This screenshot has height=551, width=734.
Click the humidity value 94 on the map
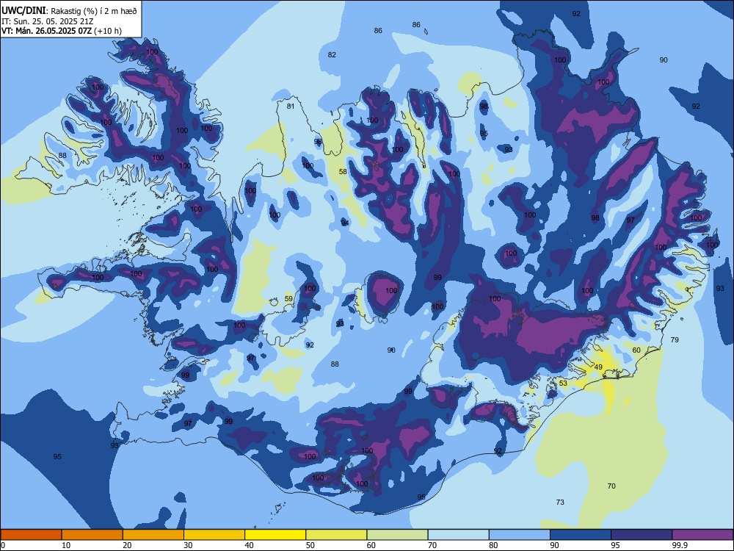pos(345,223)
